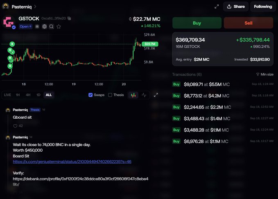Click the Invested $33,910.90 value

(260, 60)
